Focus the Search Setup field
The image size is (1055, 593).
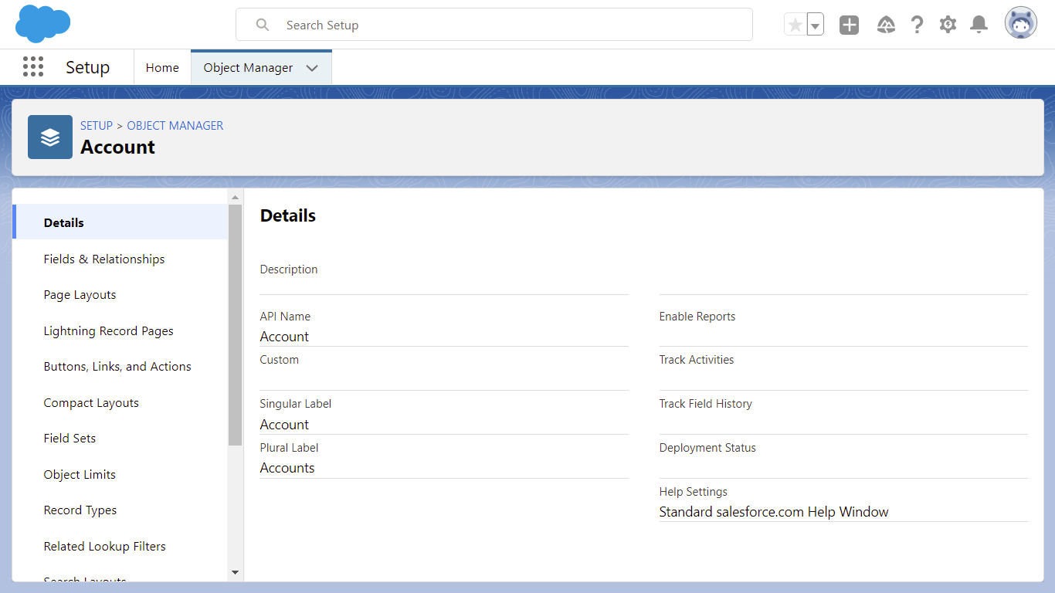pos(494,25)
